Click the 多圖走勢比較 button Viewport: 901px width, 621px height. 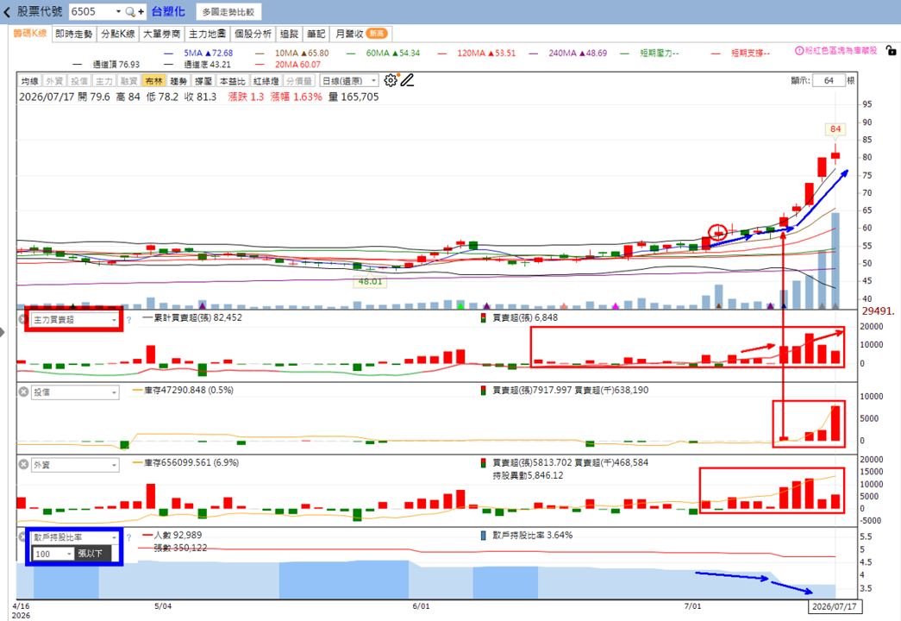click(x=228, y=11)
